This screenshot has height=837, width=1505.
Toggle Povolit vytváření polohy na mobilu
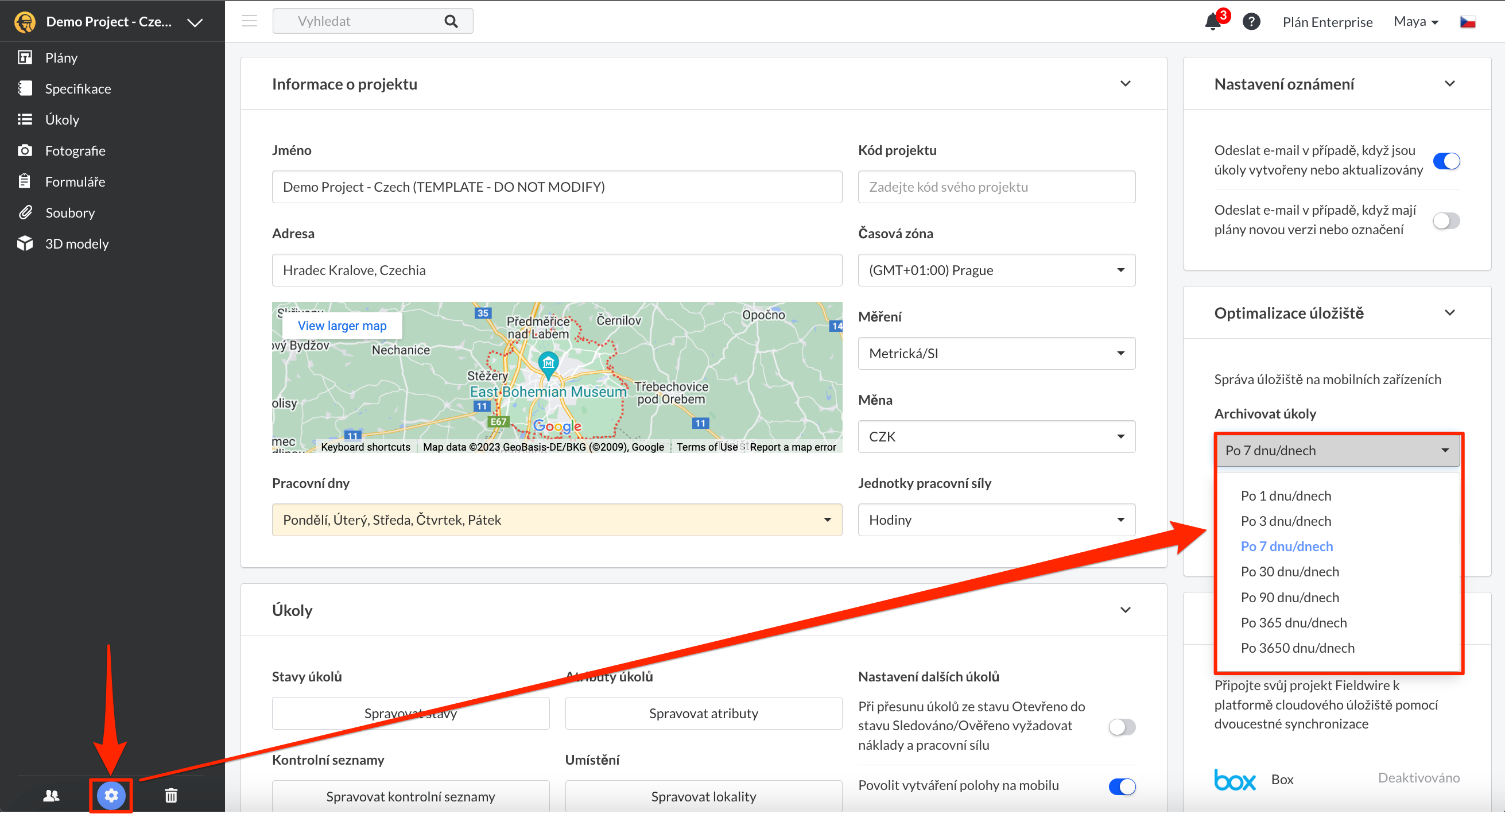point(1122,786)
